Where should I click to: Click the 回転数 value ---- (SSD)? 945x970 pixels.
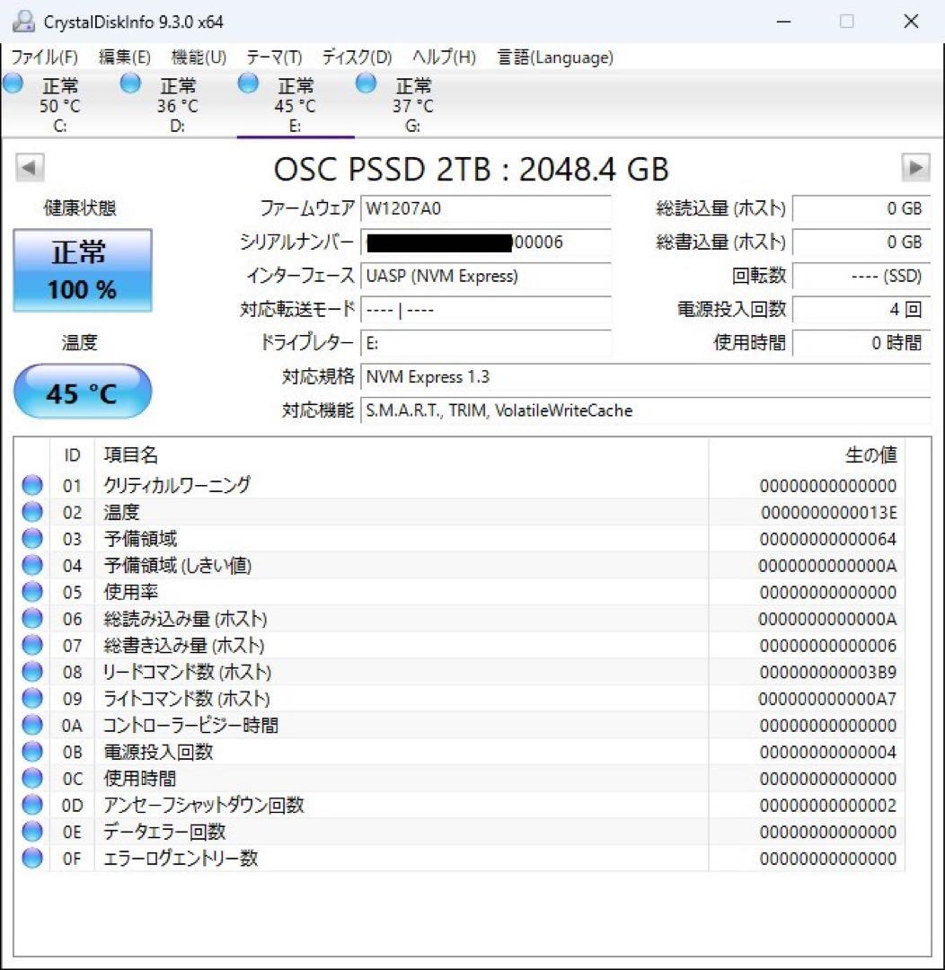(x=861, y=276)
